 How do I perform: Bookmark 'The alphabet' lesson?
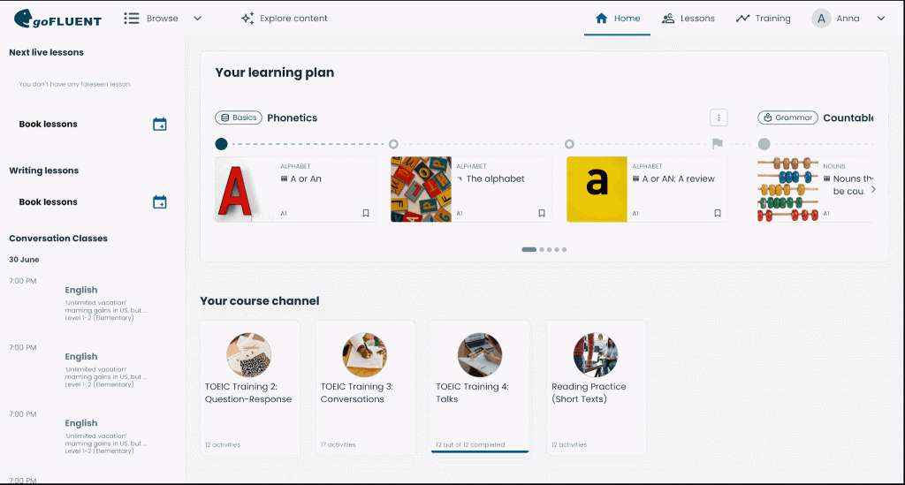pos(542,213)
